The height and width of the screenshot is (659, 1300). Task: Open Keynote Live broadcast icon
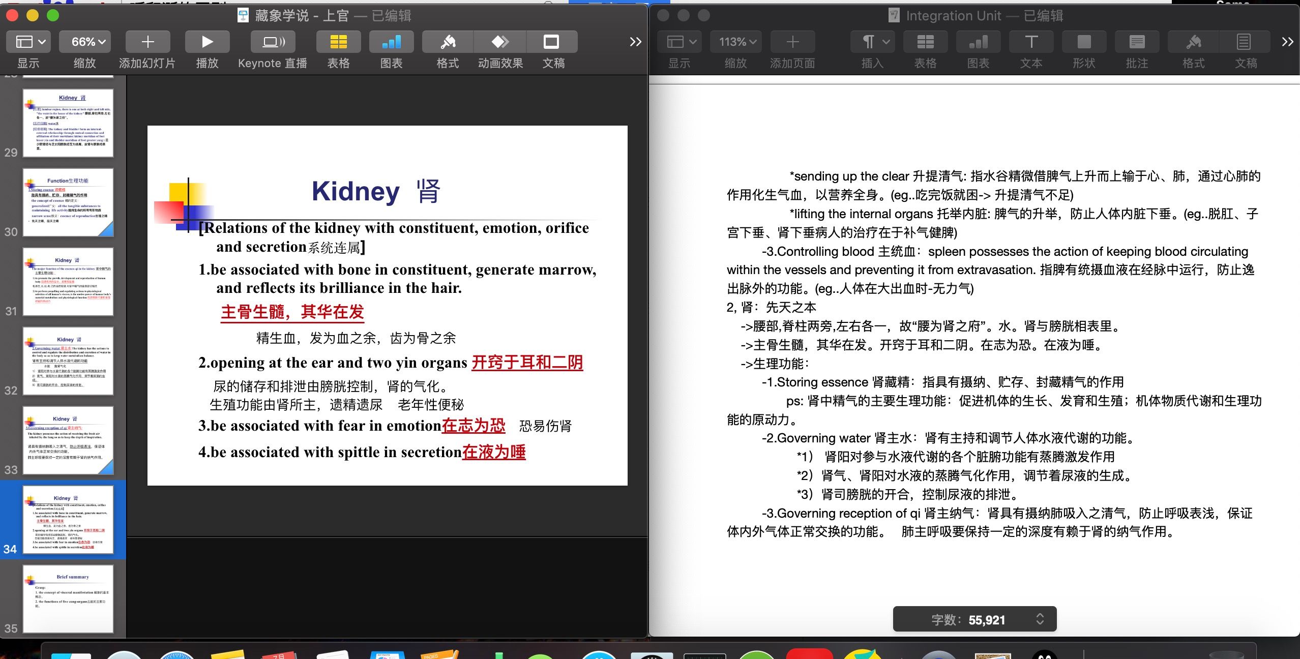point(273,42)
